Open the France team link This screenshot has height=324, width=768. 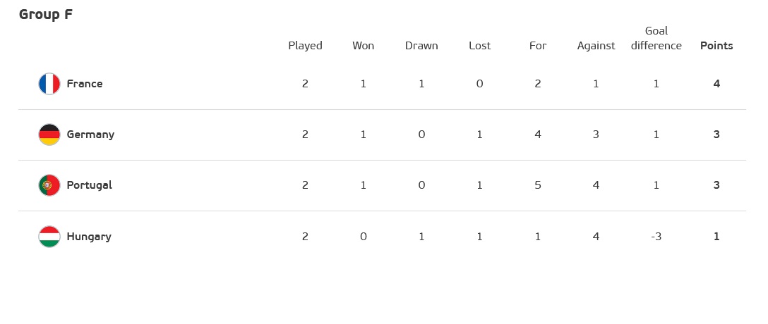(85, 84)
